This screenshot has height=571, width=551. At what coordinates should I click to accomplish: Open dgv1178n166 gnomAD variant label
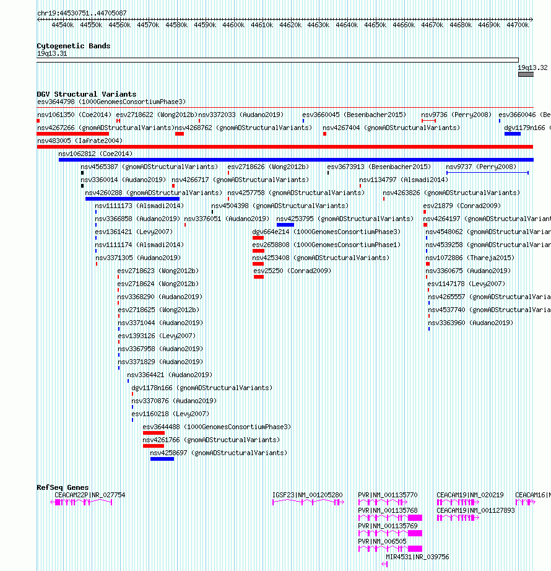click(202, 388)
